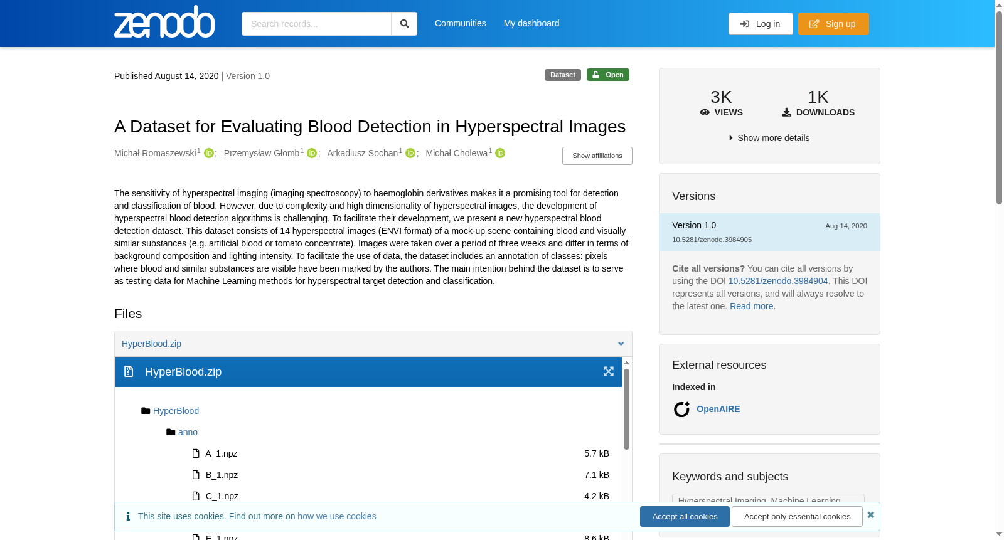The width and height of the screenshot is (1004, 540).
Task: Open My dashboard
Action: pos(531,23)
